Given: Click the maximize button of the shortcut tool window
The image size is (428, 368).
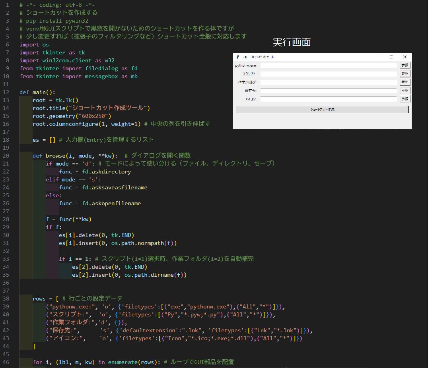Looking at the screenshot, I should tap(391, 57).
